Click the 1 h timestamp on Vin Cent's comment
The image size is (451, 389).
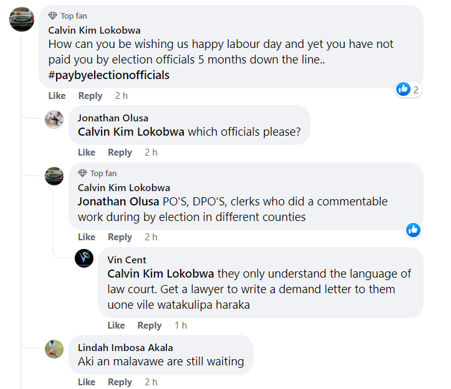pos(181,326)
